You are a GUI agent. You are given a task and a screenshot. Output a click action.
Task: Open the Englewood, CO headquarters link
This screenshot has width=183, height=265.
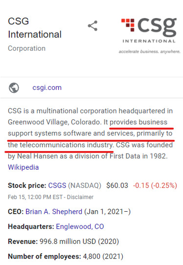point(80,226)
